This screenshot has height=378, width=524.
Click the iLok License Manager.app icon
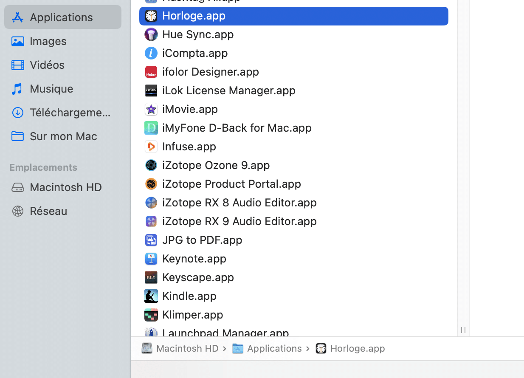pos(151,90)
